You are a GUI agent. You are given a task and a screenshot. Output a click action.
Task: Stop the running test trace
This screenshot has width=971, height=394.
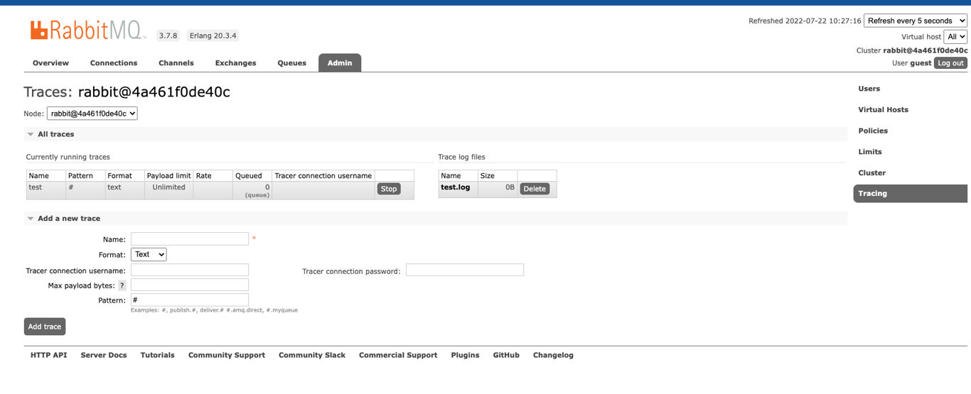(x=389, y=189)
